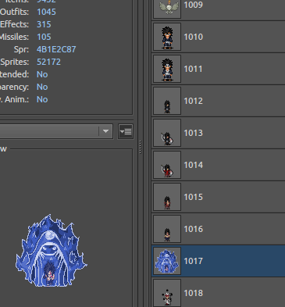
Task: Select the outfit 1014 sprite thumbnail
Action: (167, 165)
